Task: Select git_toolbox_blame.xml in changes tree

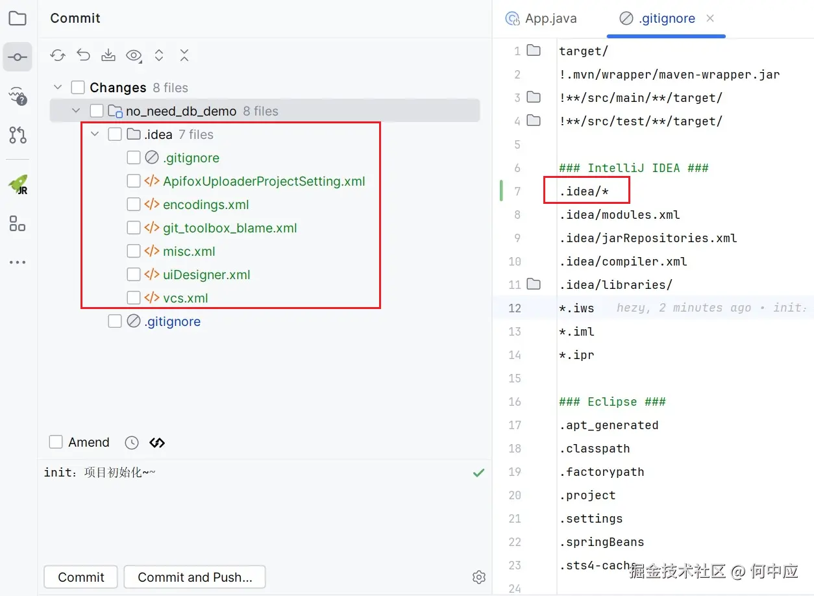Action: [230, 228]
